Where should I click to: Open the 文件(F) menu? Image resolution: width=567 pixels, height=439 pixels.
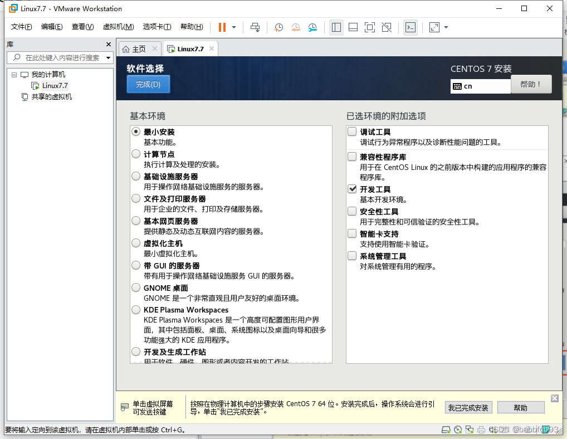[21, 27]
